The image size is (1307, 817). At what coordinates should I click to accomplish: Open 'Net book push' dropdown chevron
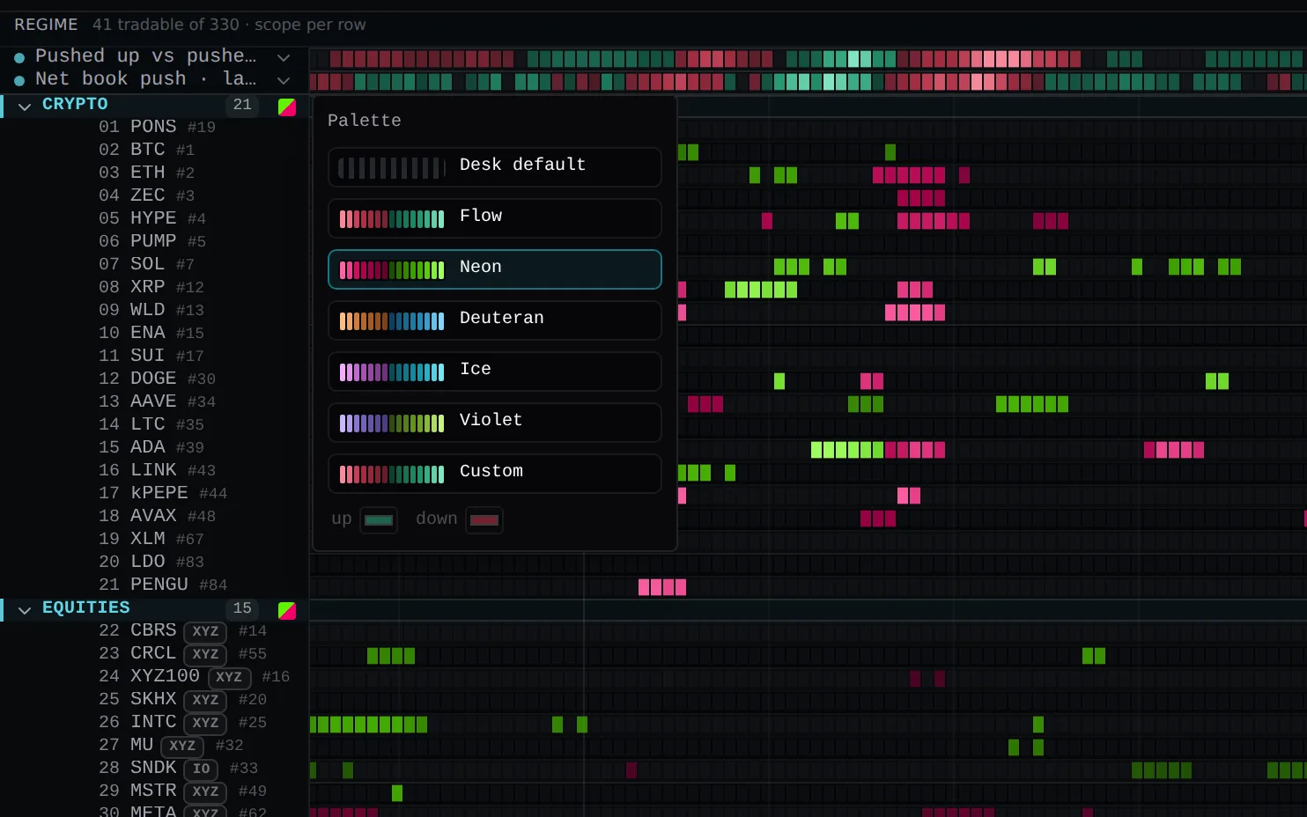pos(284,80)
